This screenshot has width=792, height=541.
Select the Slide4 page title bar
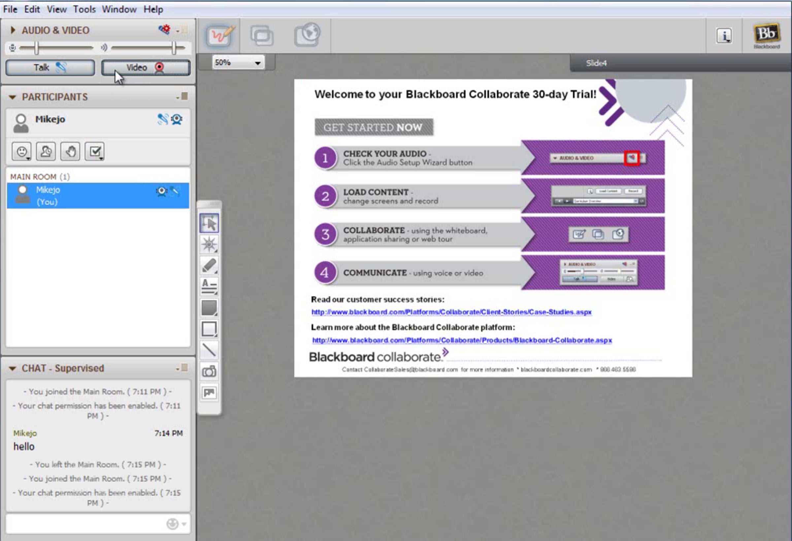pyautogui.click(x=680, y=63)
